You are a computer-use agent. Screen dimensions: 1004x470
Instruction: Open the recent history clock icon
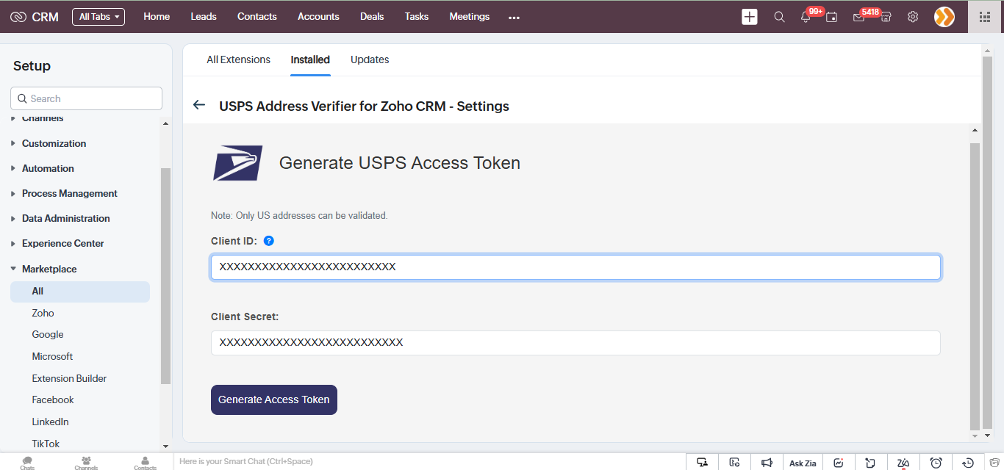[968, 463]
